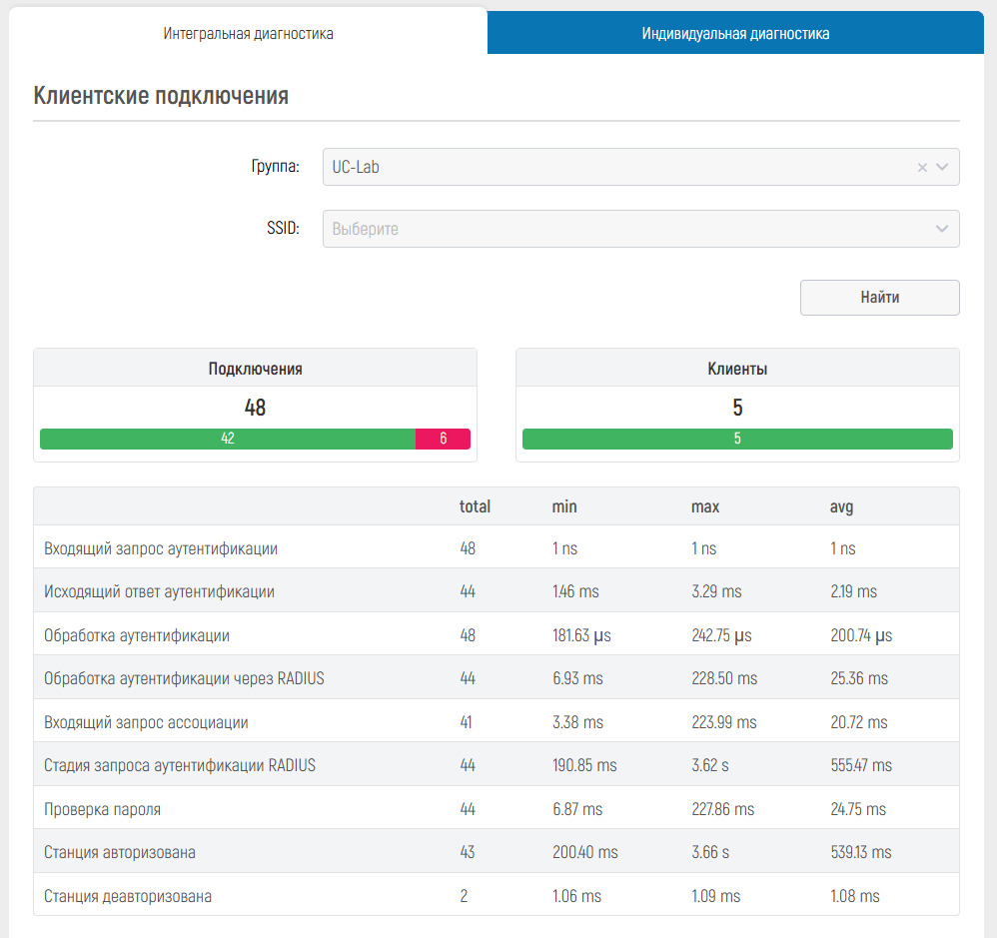Screen dimensions: 997x938
Task: Select the 'min' column header
Action: point(564,506)
